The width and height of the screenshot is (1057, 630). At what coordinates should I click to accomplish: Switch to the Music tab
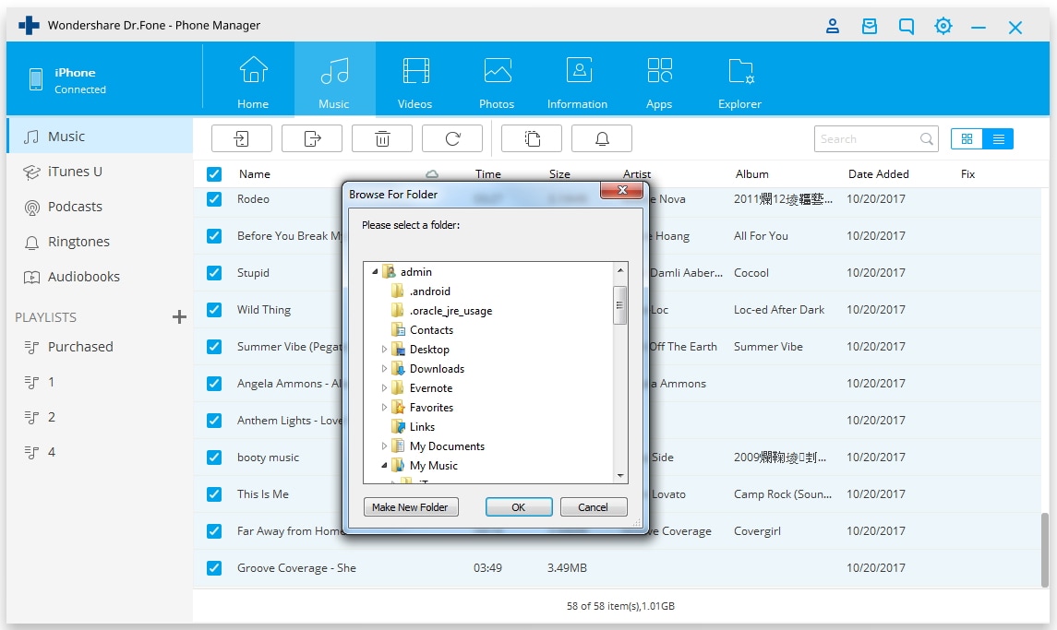click(334, 81)
